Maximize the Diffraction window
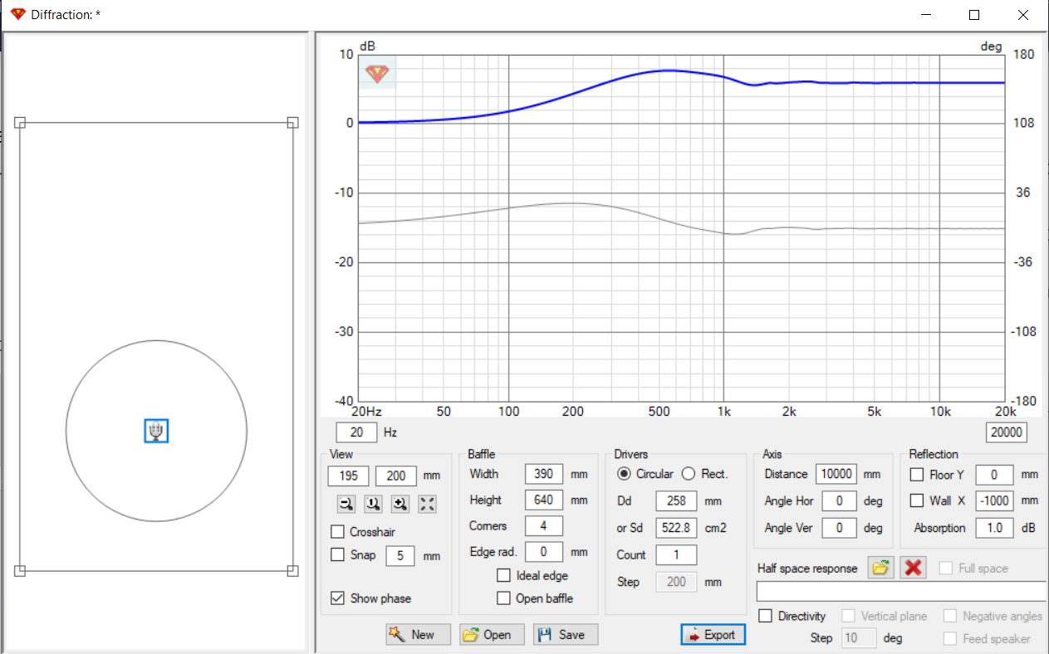 974,15
